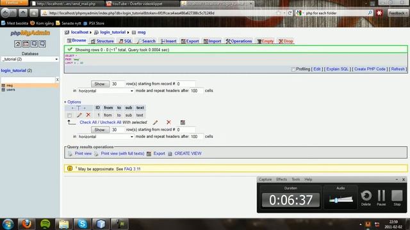Edit row 1 with pencil icon
This screenshot has height=230, width=410.
tap(79, 115)
